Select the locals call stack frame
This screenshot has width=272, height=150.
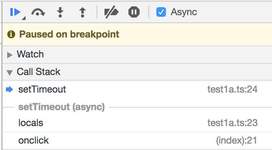click(x=137, y=123)
